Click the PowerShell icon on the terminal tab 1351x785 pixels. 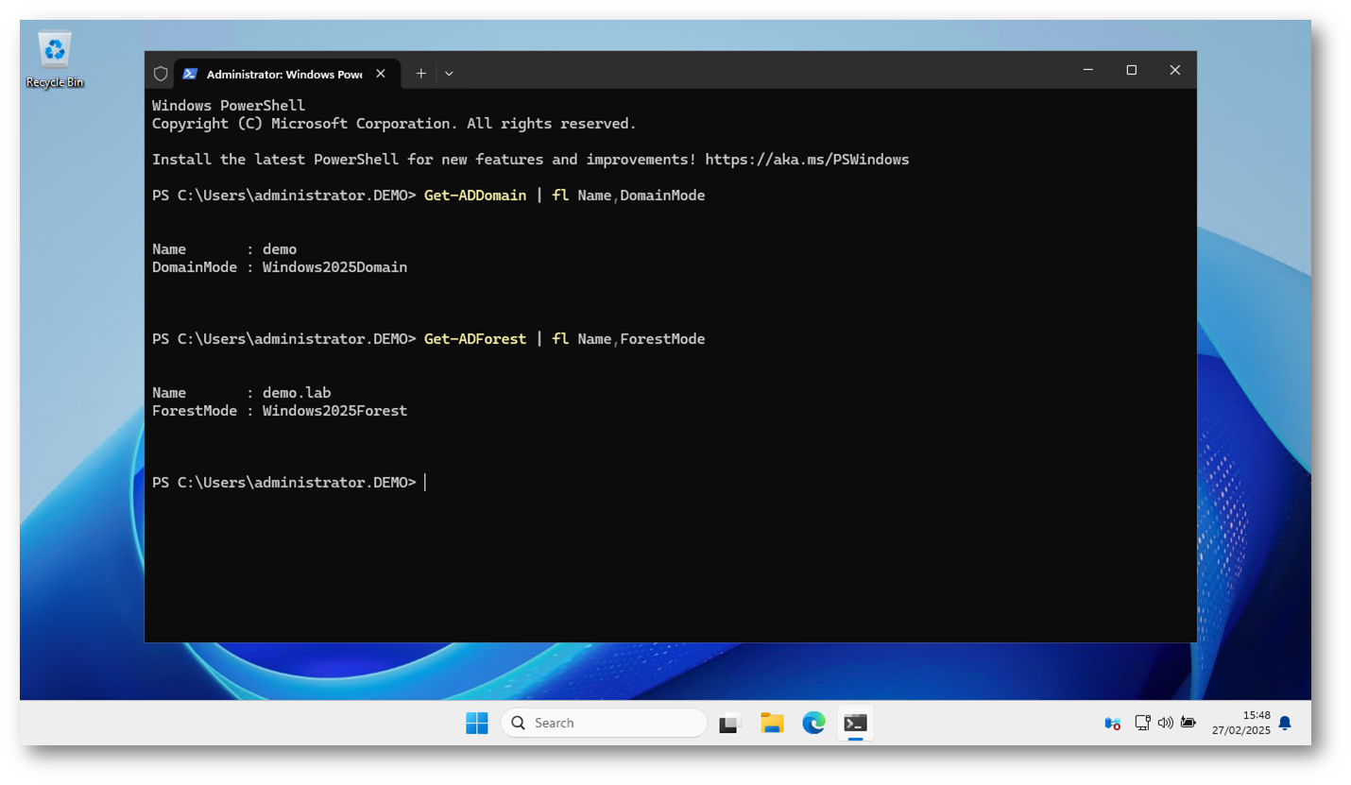190,74
